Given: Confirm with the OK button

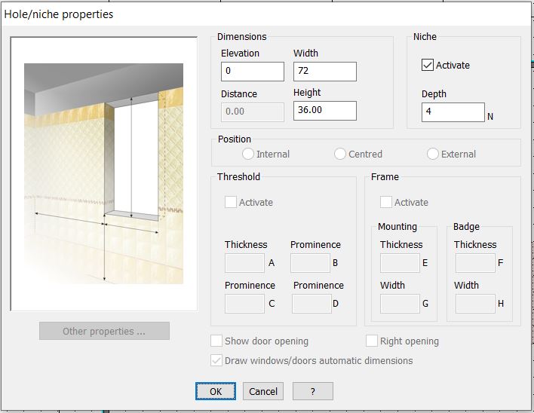Looking at the screenshot, I should coord(216,391).
